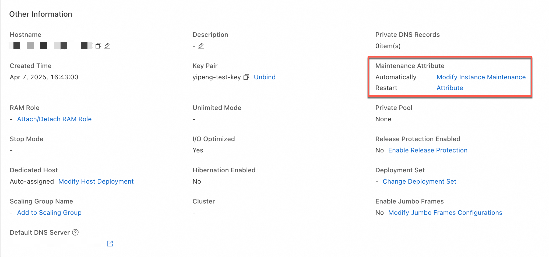The image size is (549, 257).
Task: Click Attach/Detach RAM Role
Action: [54, 119]
